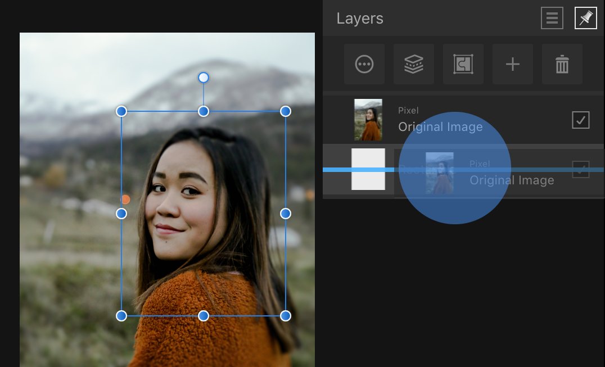Click the left-middle selection handle
The width and height of the screenshot is (605, 367).
click(x=121, y=214)
